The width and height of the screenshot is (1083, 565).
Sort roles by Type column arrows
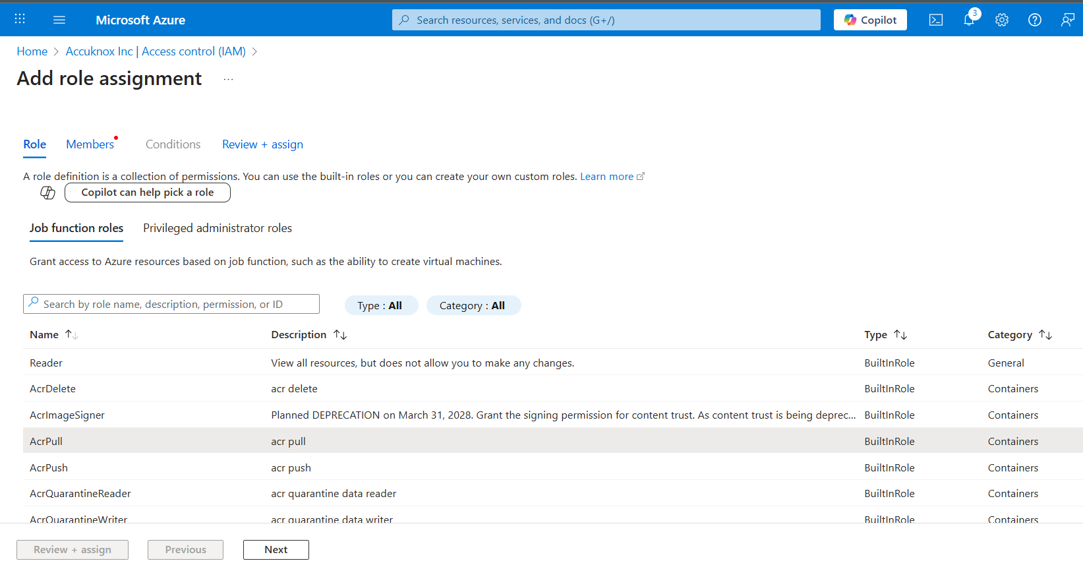(900, 335)
